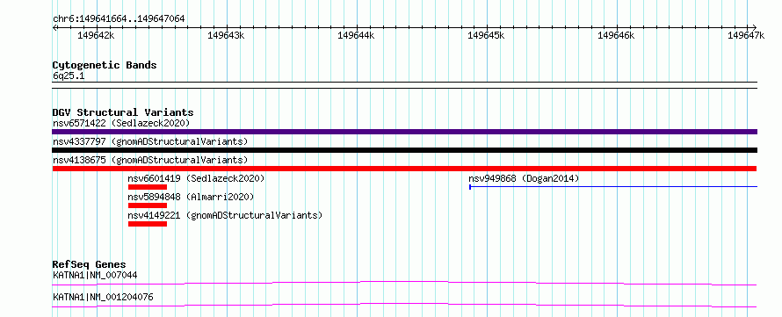Click the long red nsv4138675 bar
This screenshot has width=782, height=317.
(404, 169)
